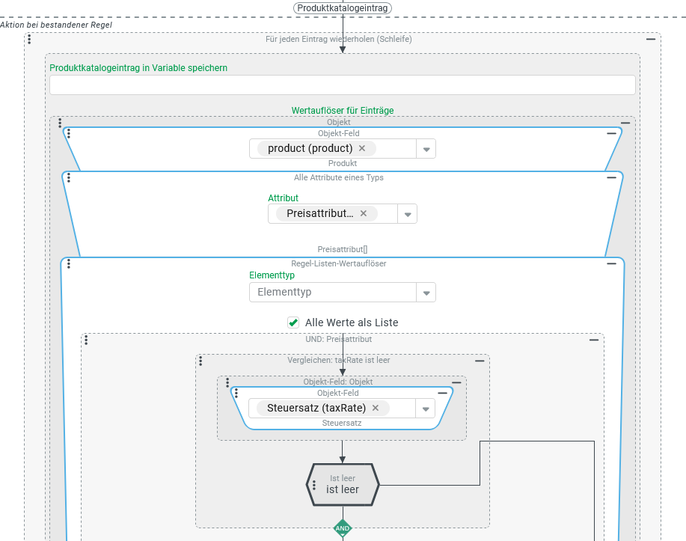This screenshot has width=686, height=541.
Task: Select the Produktkatalogeintrag node label at top
Action: coord(343,8)
